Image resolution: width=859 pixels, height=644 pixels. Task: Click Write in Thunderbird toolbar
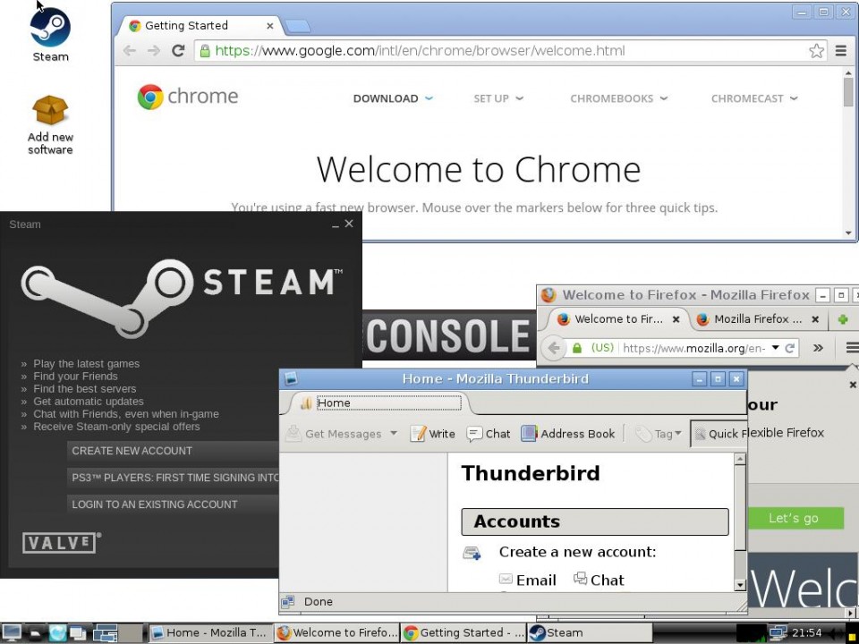[433, 434]
